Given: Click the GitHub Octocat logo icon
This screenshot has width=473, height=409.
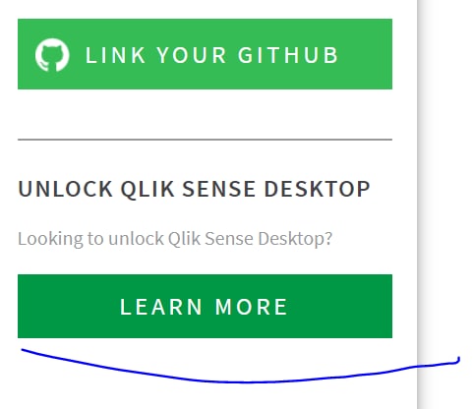Looking at the screenshot, I should (x=52, y=55).
